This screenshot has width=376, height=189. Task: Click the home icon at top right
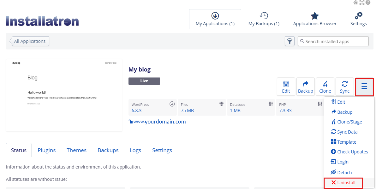pyautogui.click(x=356, y=3)
